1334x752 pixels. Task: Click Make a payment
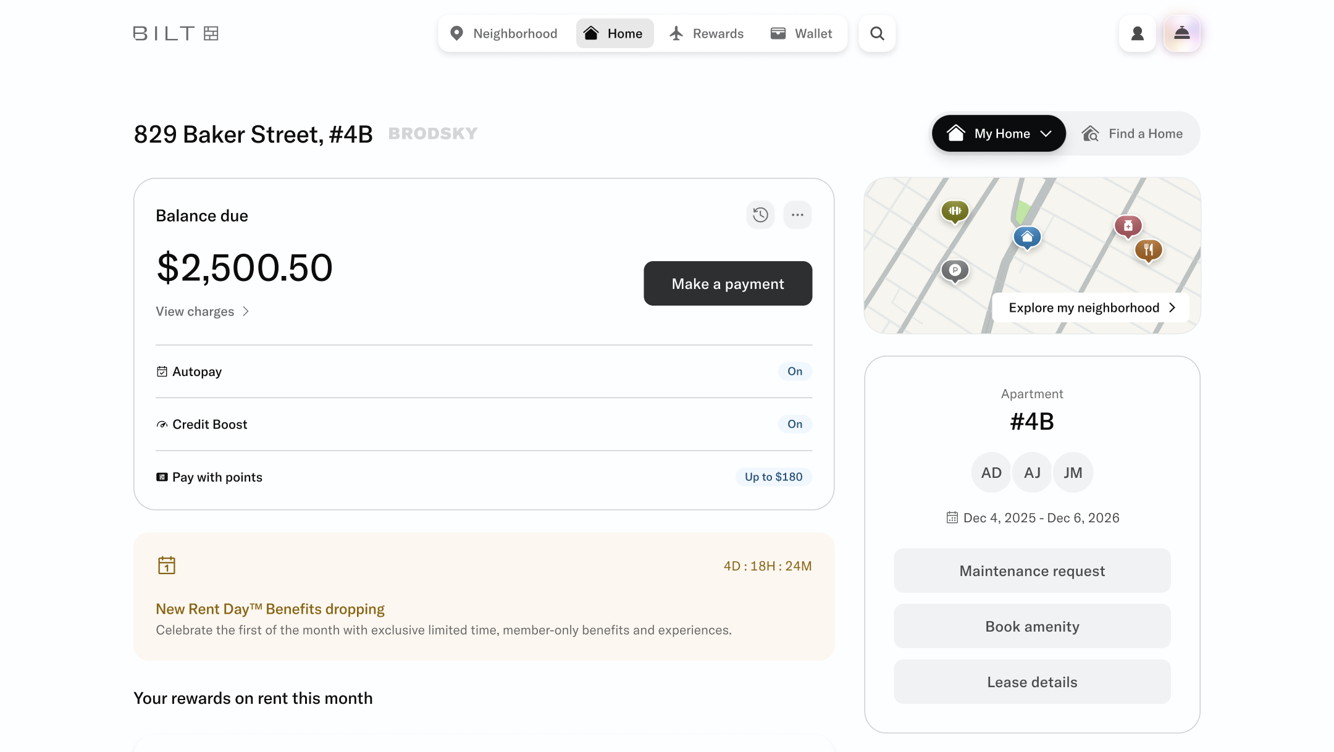pyautogui.click(x=728, y=283)
